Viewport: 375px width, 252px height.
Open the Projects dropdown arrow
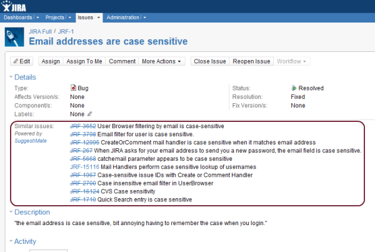pyautogui.click(x=69, y=17)
